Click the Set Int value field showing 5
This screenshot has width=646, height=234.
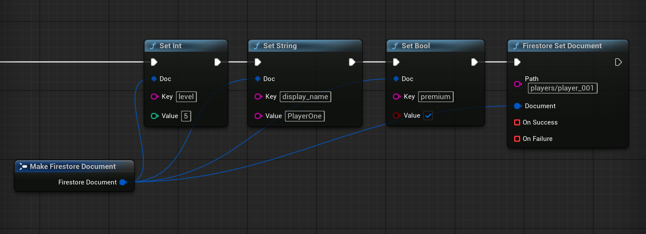tap(186, 116)
